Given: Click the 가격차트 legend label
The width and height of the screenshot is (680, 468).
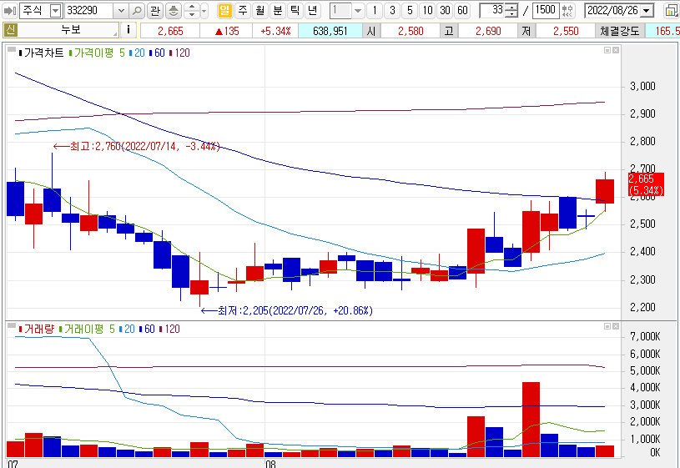Looking at the screenshot, I should click(43, 53).
